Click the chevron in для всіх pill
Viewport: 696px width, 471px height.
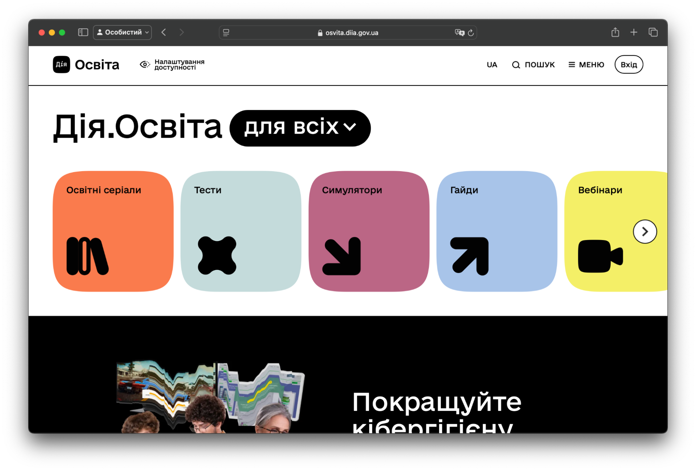[350, 127]
